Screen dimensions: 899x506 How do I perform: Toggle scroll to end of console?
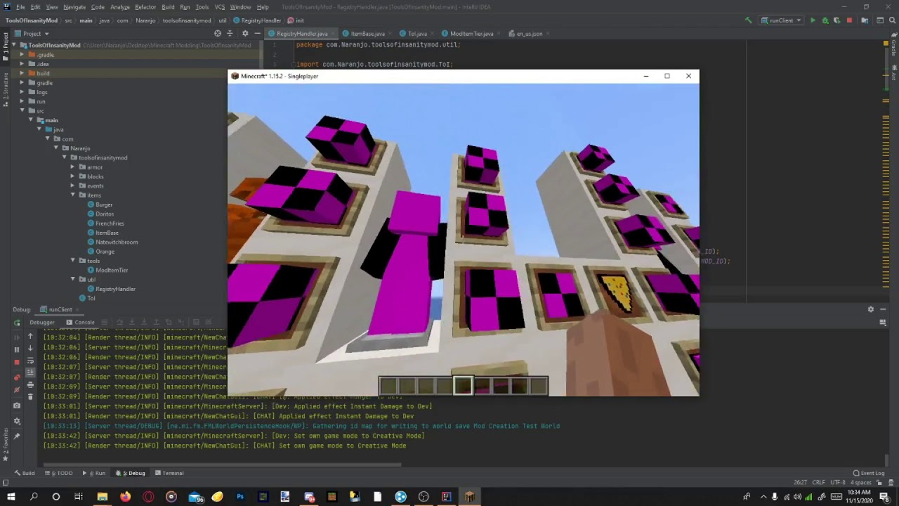click(30, 372)
